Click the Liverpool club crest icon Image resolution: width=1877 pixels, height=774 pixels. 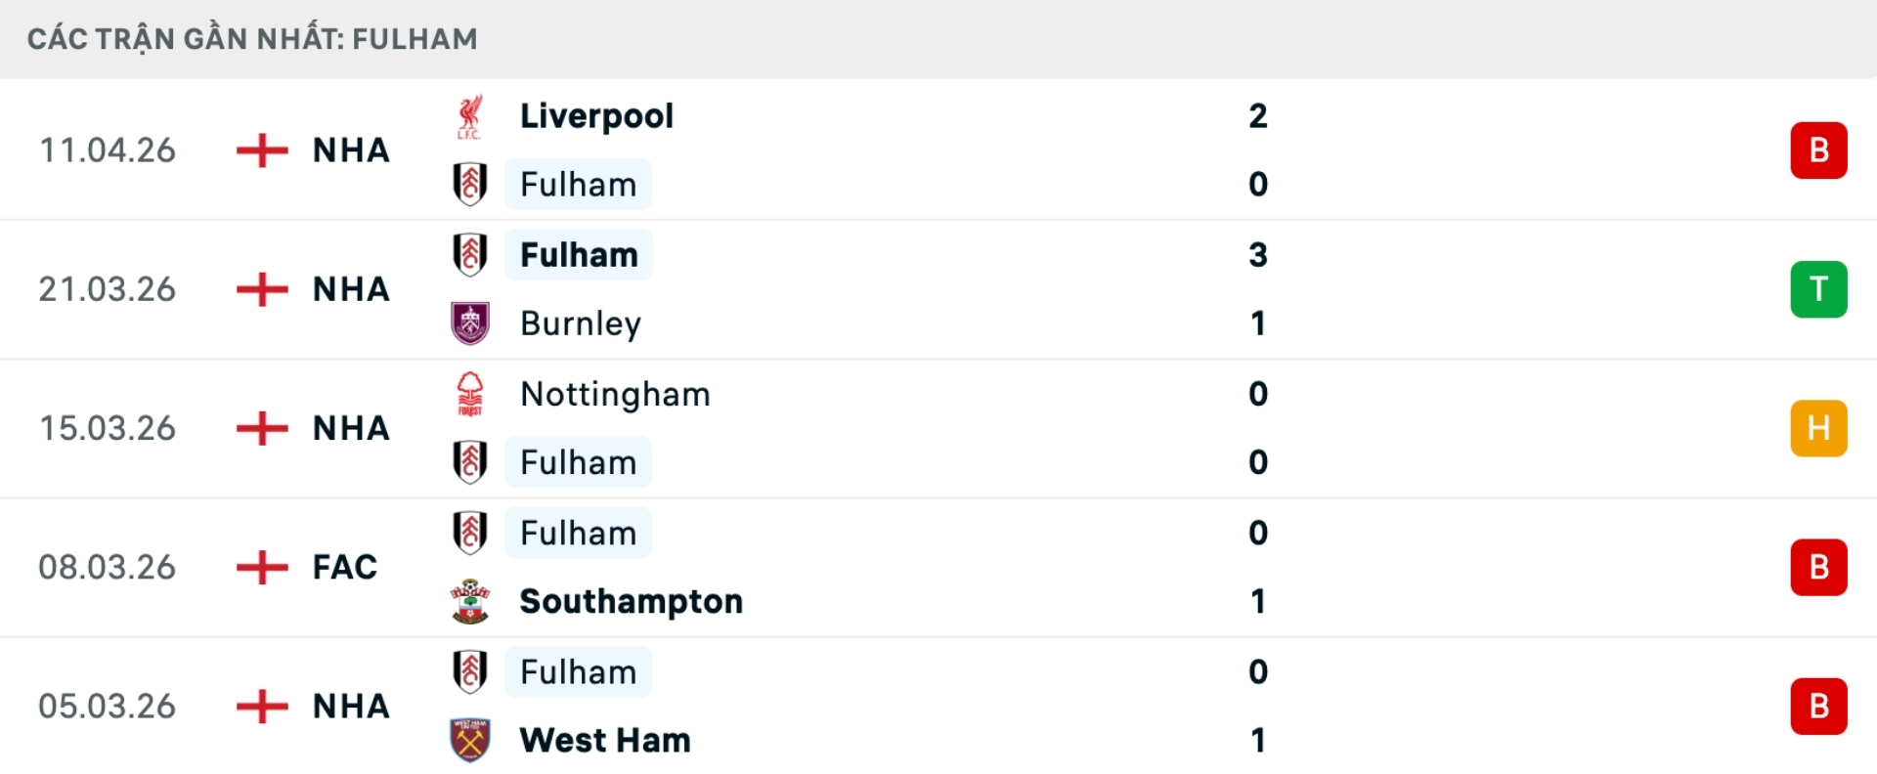coord(470,116)
